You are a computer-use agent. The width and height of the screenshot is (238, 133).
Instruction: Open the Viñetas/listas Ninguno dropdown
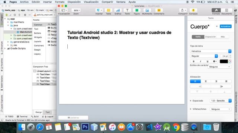pyautogui.click(x=221, y=109)
